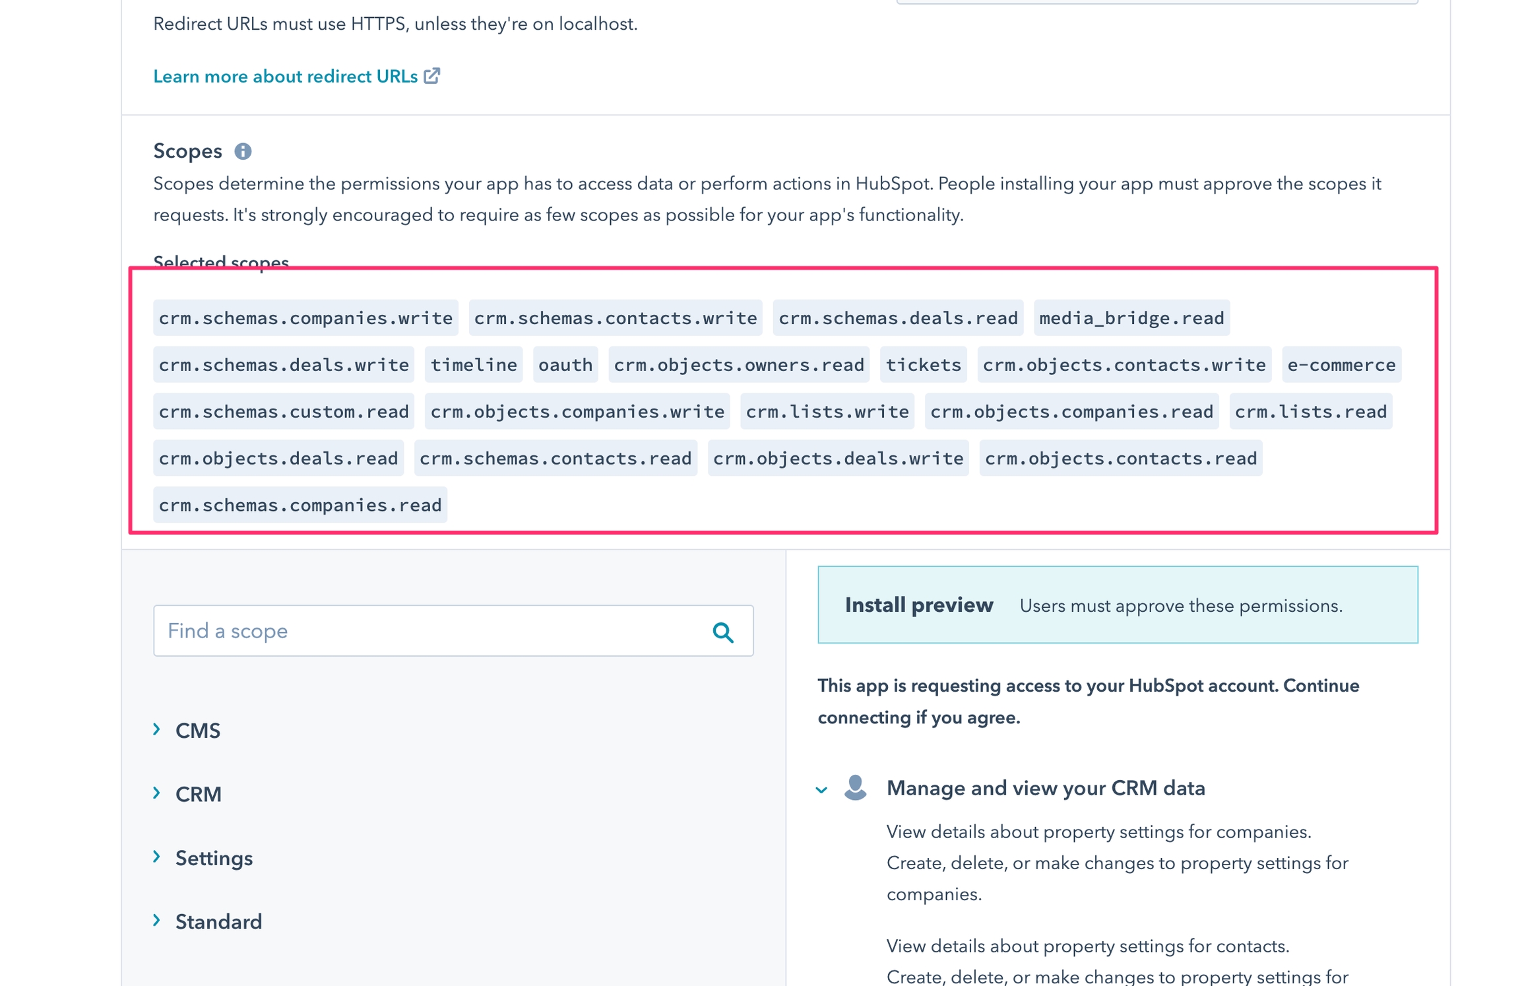This screenshot has height=986, width=1520.
Task: Select the timeline scope tag
Action: click(473, 365)
